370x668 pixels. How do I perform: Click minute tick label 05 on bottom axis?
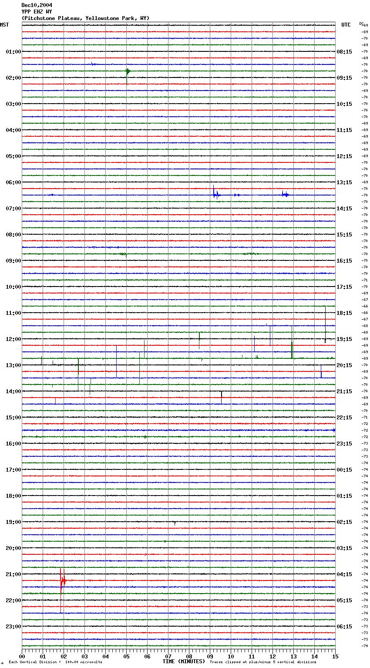tap(126, 656)
